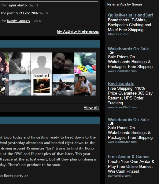Open the Reef Sandals ad link
The width and height of the screenshot is (159, 184).
[121, 83]
